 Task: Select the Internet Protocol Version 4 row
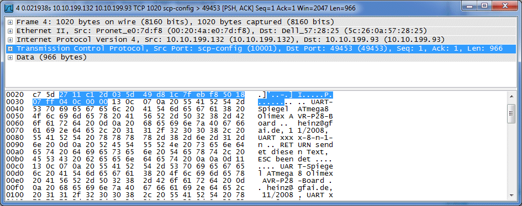pos(261,40)
